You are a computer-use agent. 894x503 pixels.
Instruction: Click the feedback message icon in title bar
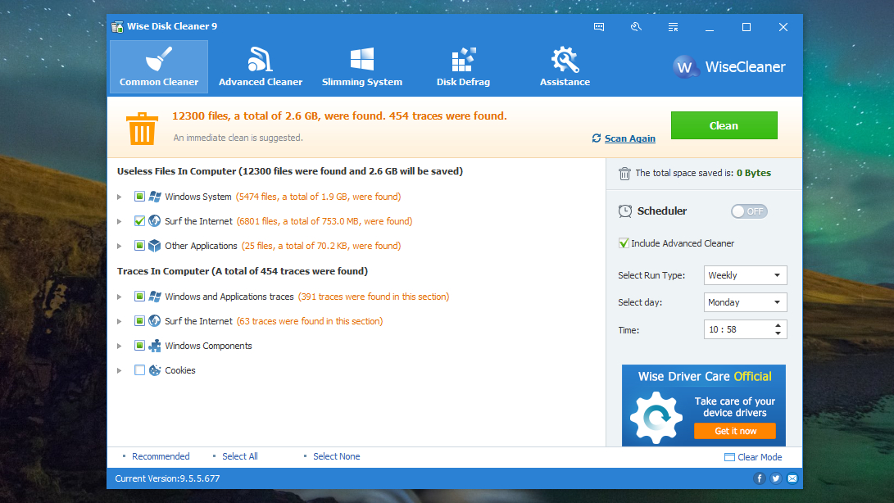[599, 27]
